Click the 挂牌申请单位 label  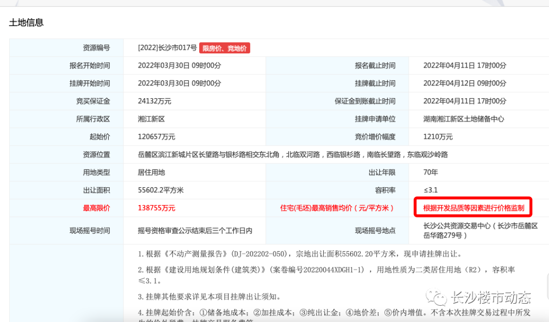tap(375, 119)
